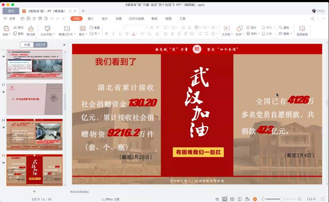Select the Shapes (形状) tool icon

239,29
